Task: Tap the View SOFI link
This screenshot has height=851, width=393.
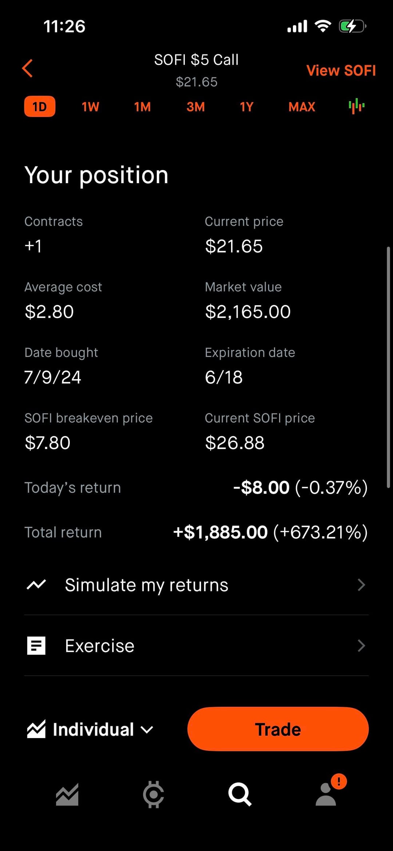Action: tap(341, 70)
